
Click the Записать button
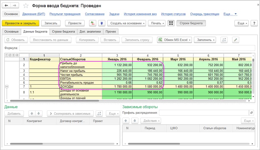click(51, 23)
